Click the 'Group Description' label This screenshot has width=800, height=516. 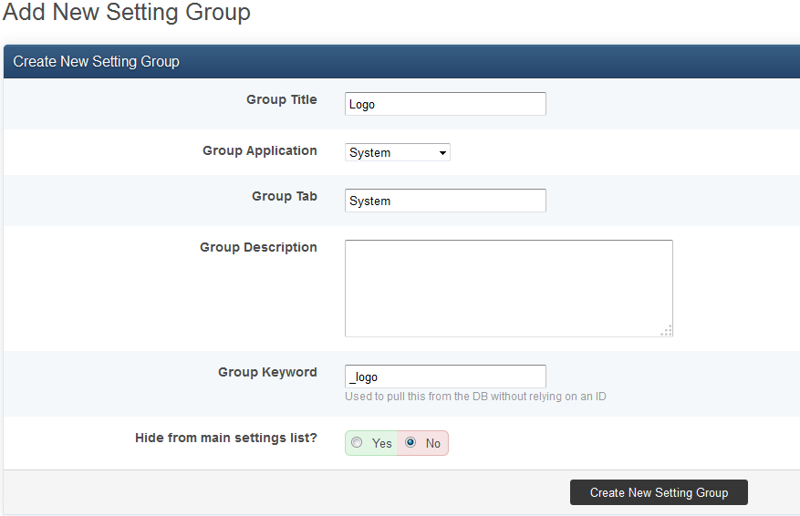click(258, 247)
